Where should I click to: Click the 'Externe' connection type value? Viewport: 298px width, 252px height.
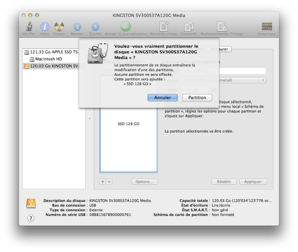(x=96, y=210)
